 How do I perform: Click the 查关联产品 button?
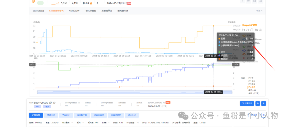82,115
